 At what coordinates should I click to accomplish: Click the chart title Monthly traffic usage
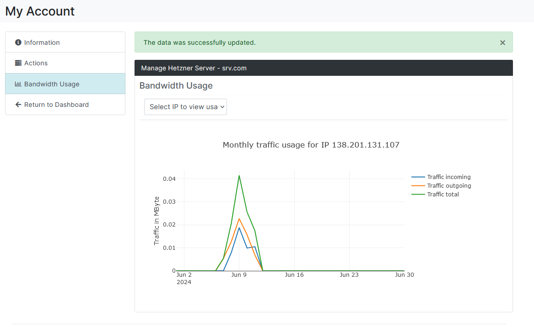311,145
